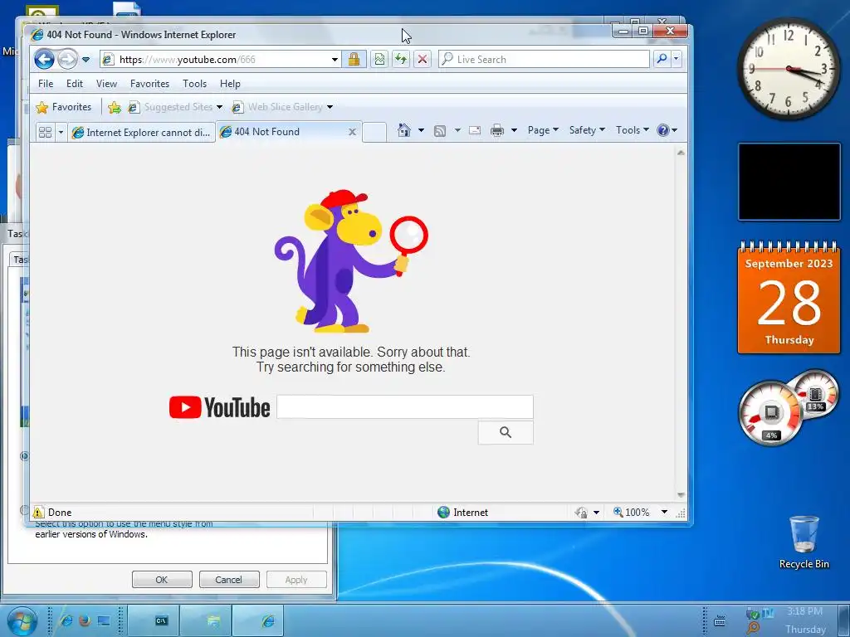The width and height of the screenshot is (850, 637).
Task: Click the red Stop loading icon
Action: pyautogui.click(x=423, y=59)
